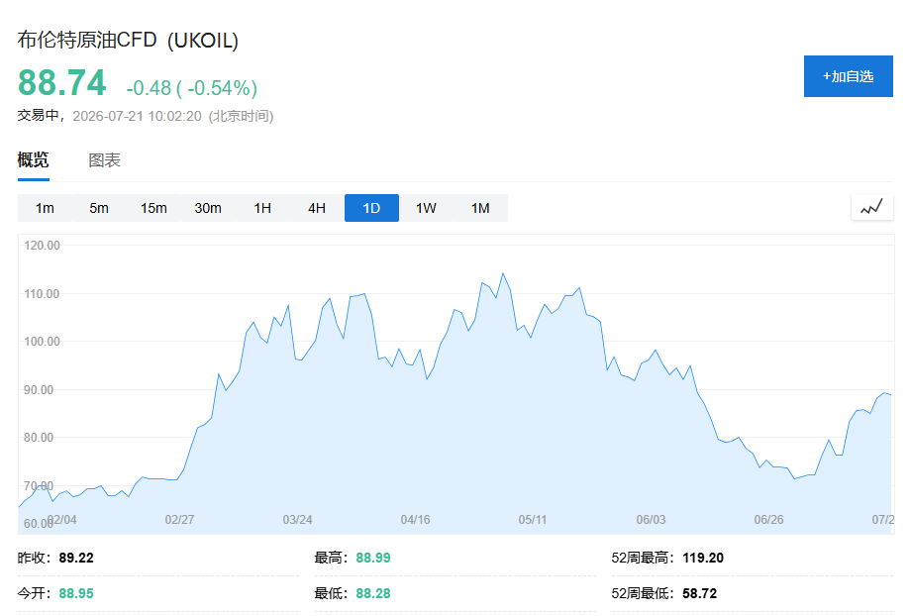Screen dimensions: 911x616
Task: Click the 昨收 value 89.22
Action: click(x=76, y=558)
